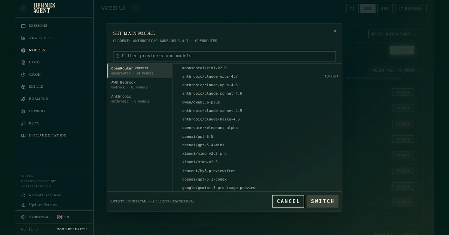Click the Update Hermes download icon
This screenshot has width=449, height=235.
click(23, 205)
